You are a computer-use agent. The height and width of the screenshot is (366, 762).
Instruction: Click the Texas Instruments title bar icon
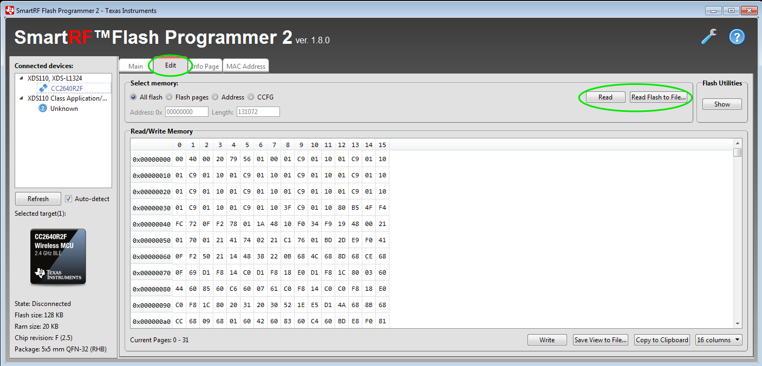point(10,10)
